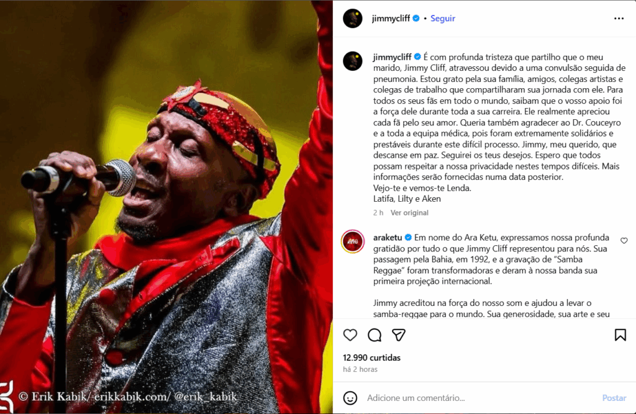Like the araketu comment heart
Image resolution: width=636 pixels, height=414 pixels.
pos(624,241)
